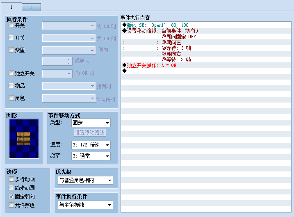Select event page tab 1

pyautogui.click(x=11, y=7)
